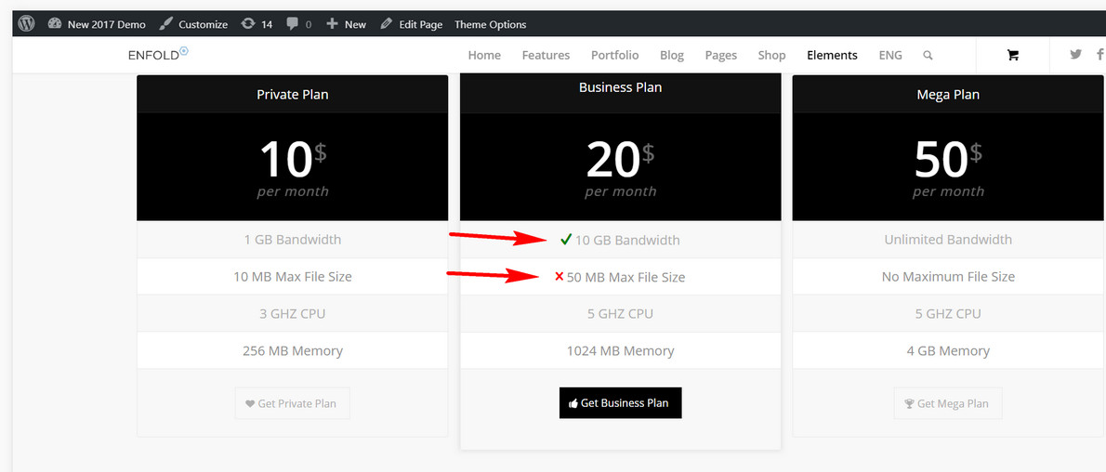
Task: Open the Shop menu
Action: point(771,55)
